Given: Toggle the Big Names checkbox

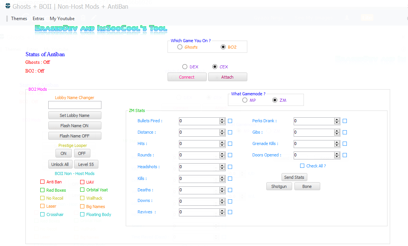Looking at the screenshot, I should click(82, 207).
